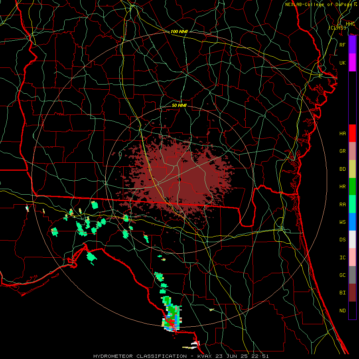
Task: Click the ND legend label
Action: pos(343,311)
